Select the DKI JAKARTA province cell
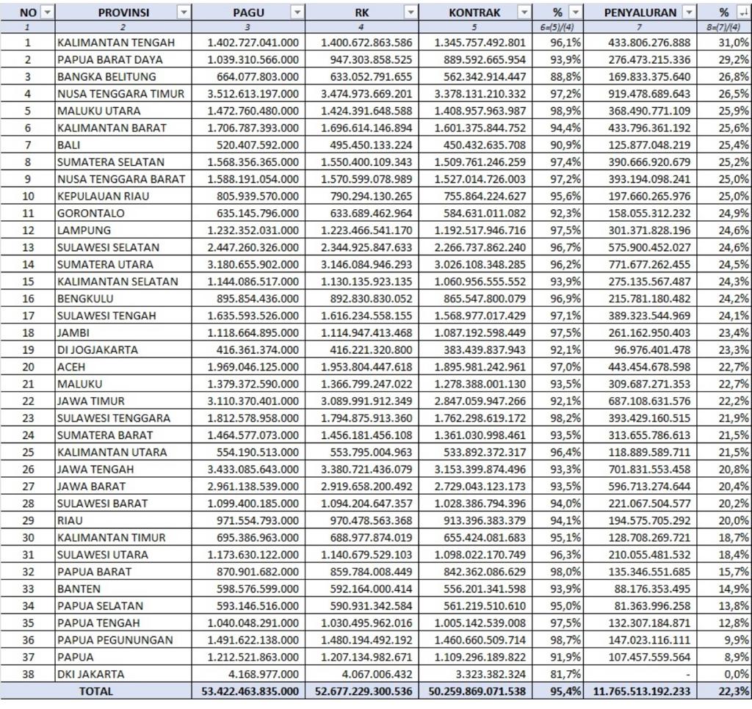Viewport: 752px width, 709px height. (x=122, y=674)
